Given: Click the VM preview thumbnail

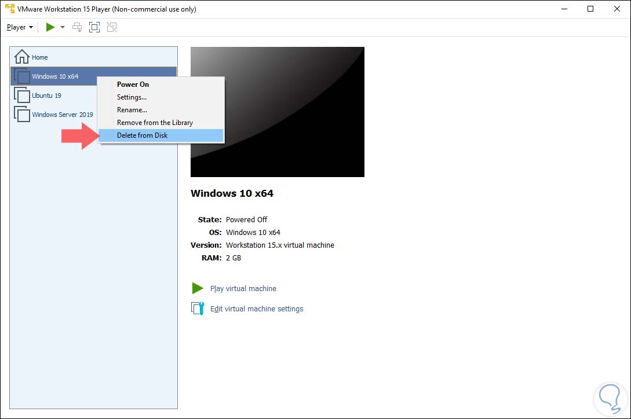Looking at the screenshot, I should (278, 112).
